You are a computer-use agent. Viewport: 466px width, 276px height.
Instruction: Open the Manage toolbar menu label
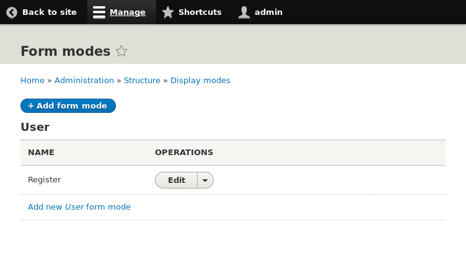click(x=128, y=12)
